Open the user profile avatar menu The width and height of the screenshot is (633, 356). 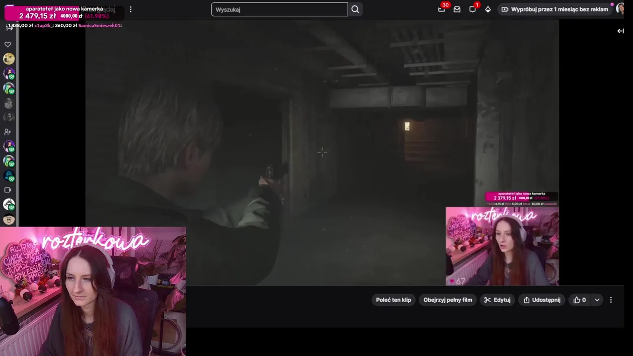[620, 9]
